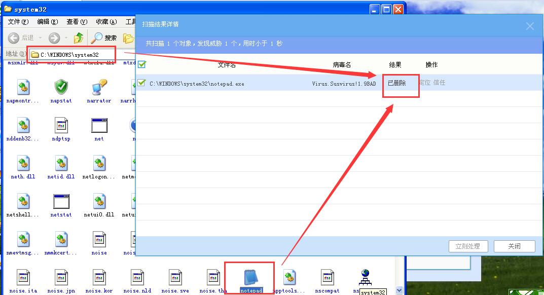Viewport: 544px width, 295px height.
Task: Select the noise.tha file icon
Action: coord(213,277)
